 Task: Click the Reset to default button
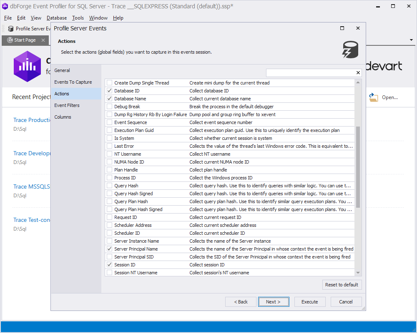tap(342, 285)
